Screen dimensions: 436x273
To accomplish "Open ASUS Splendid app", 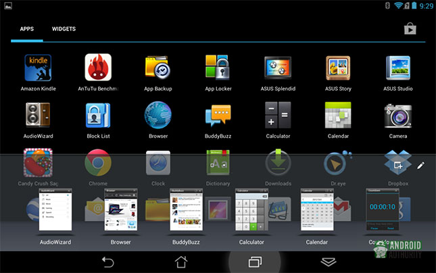I will pos(278,68).
